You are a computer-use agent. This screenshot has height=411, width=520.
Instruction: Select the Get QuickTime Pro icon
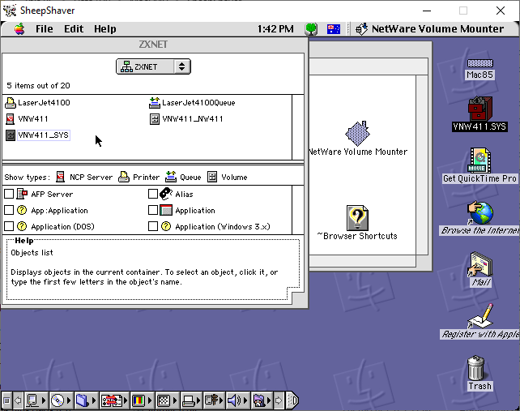(x=480, y=165)
